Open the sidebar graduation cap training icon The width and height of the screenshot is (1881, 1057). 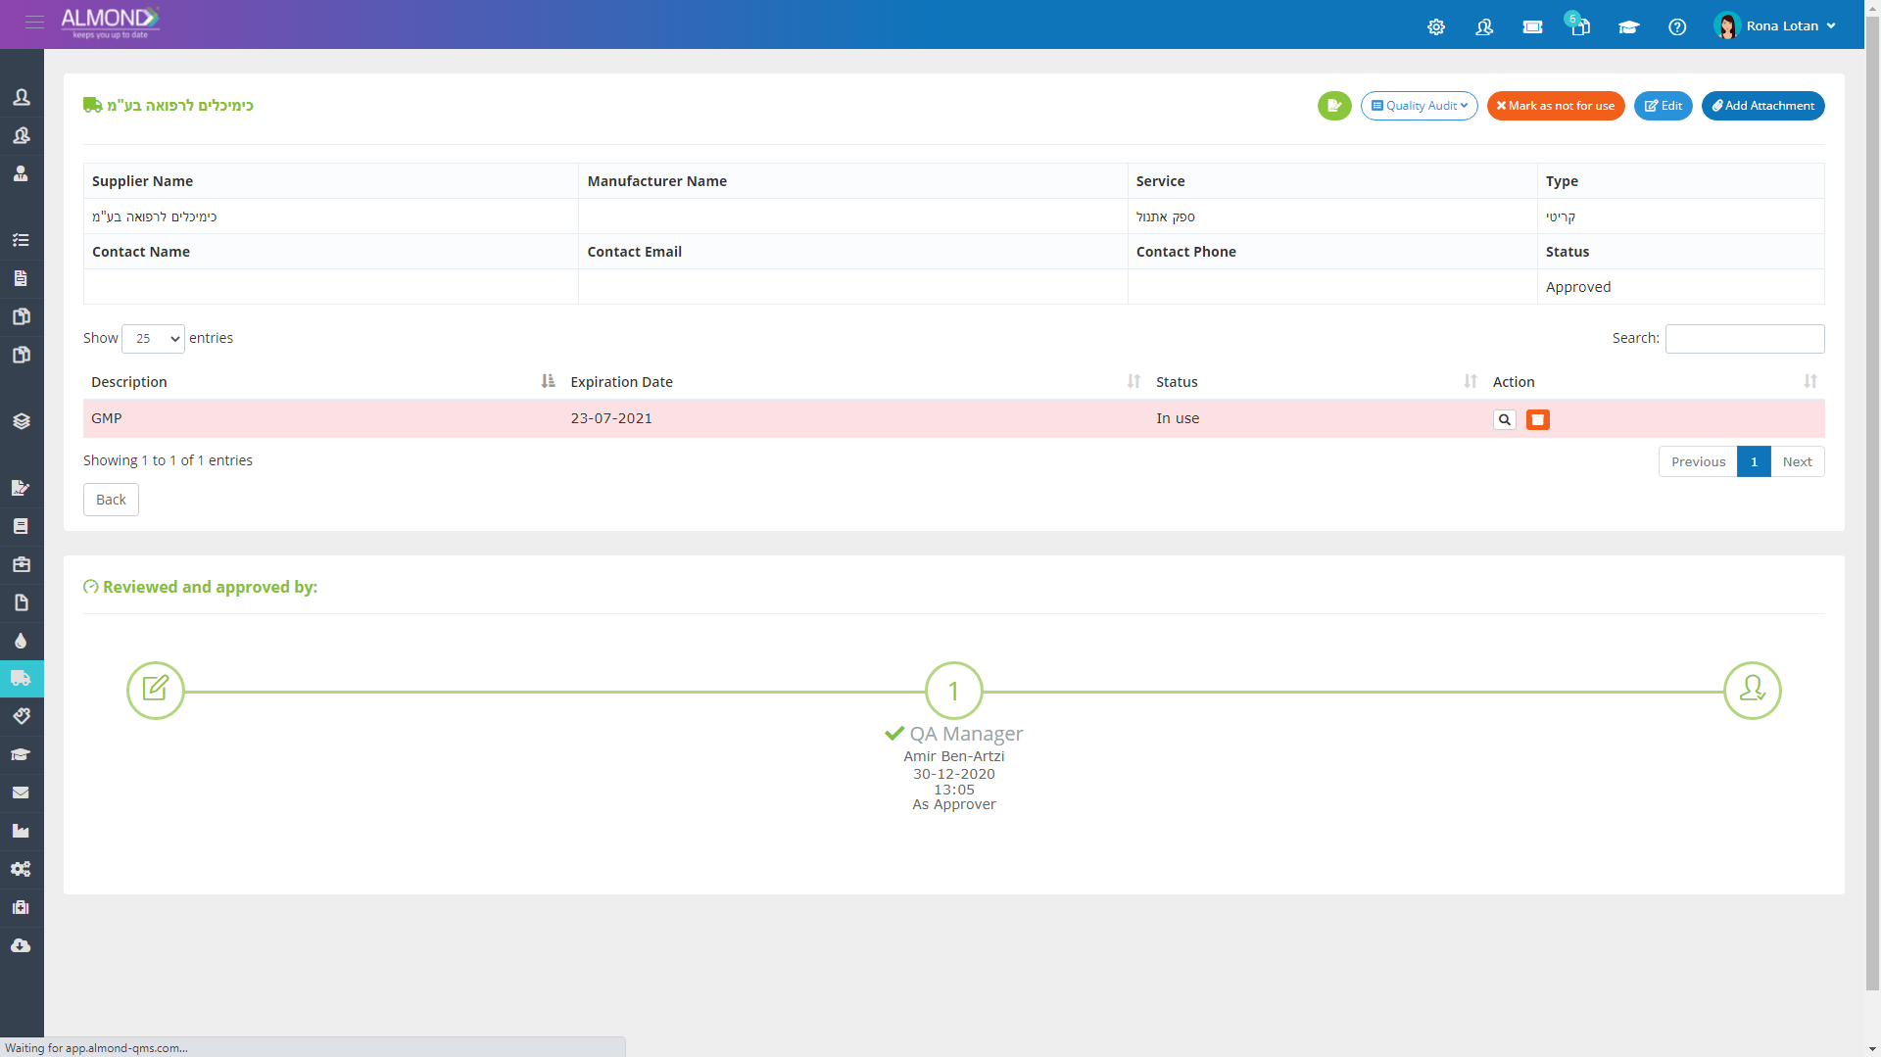[x=21, y=754]
